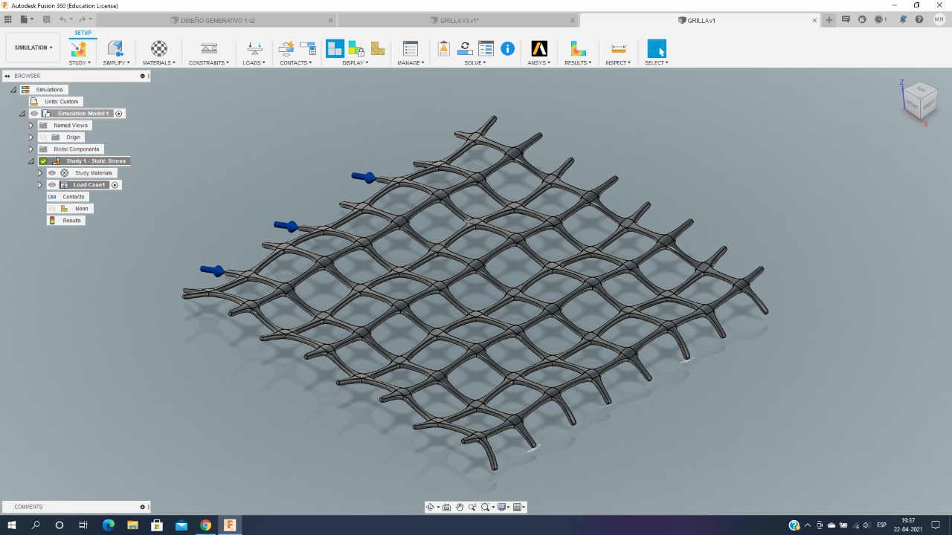Open the Results color-map toolbar icon
952x535 pixels.
578,49
